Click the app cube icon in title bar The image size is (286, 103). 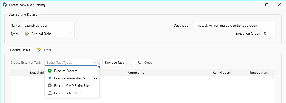pyautogui.click(x=5, y=5)
